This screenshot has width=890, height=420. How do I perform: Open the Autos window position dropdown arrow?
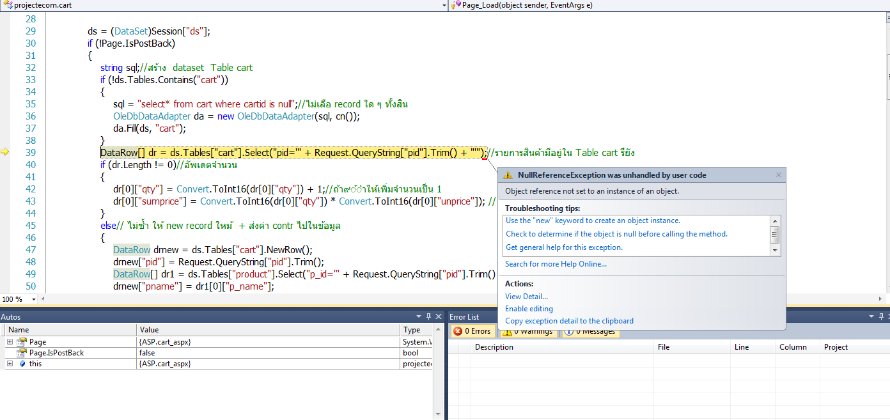coord(419,316)
